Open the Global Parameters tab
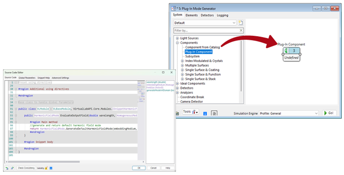This screenshot has width=344, height=175. 27,78
